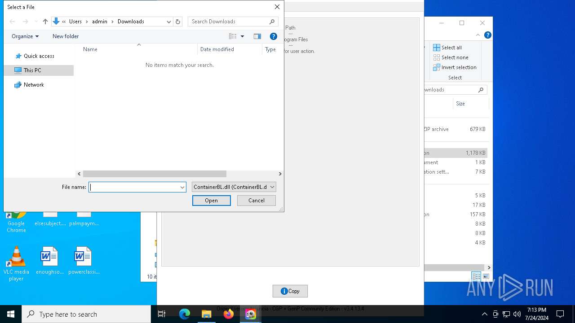The image size is (575, 323).
Task: Click the taskbar search box
Action: [86, 314]
